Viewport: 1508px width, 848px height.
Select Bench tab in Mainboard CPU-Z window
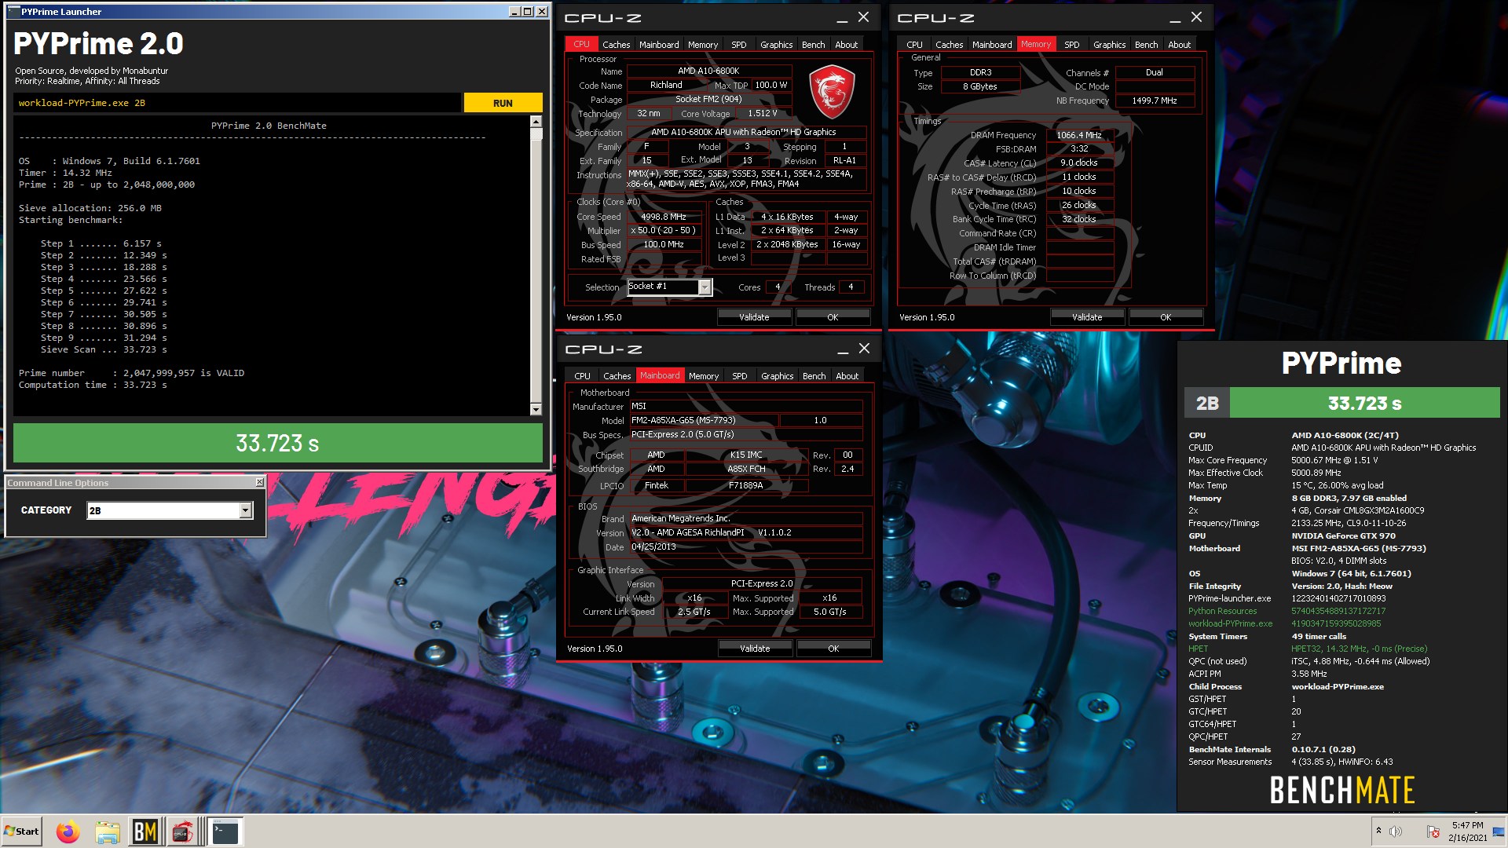(x=814, y=376)
